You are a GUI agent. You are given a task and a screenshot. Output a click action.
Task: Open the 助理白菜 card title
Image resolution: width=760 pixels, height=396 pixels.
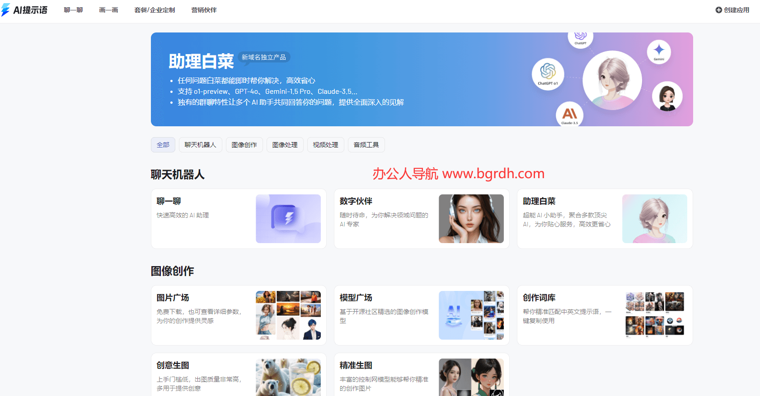[x=539, y=201]
